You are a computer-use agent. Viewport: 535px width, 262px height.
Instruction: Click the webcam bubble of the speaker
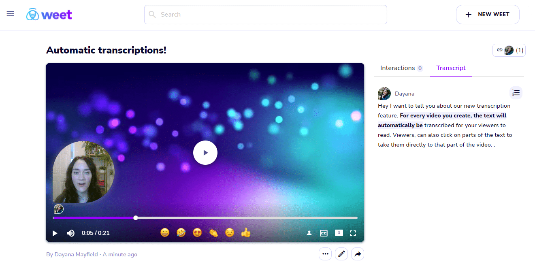coord(83,172)
